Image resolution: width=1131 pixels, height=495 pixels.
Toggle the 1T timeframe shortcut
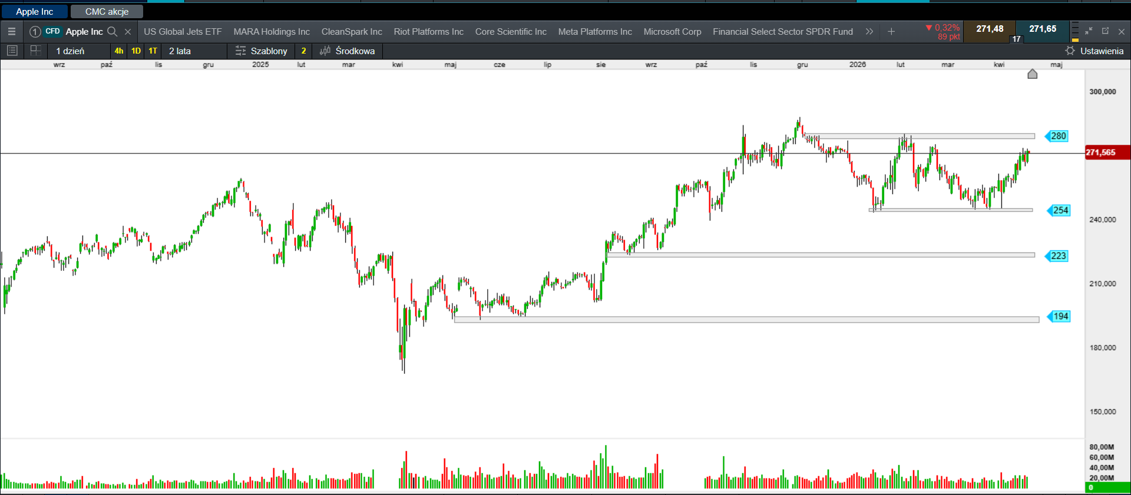point(153,51)
